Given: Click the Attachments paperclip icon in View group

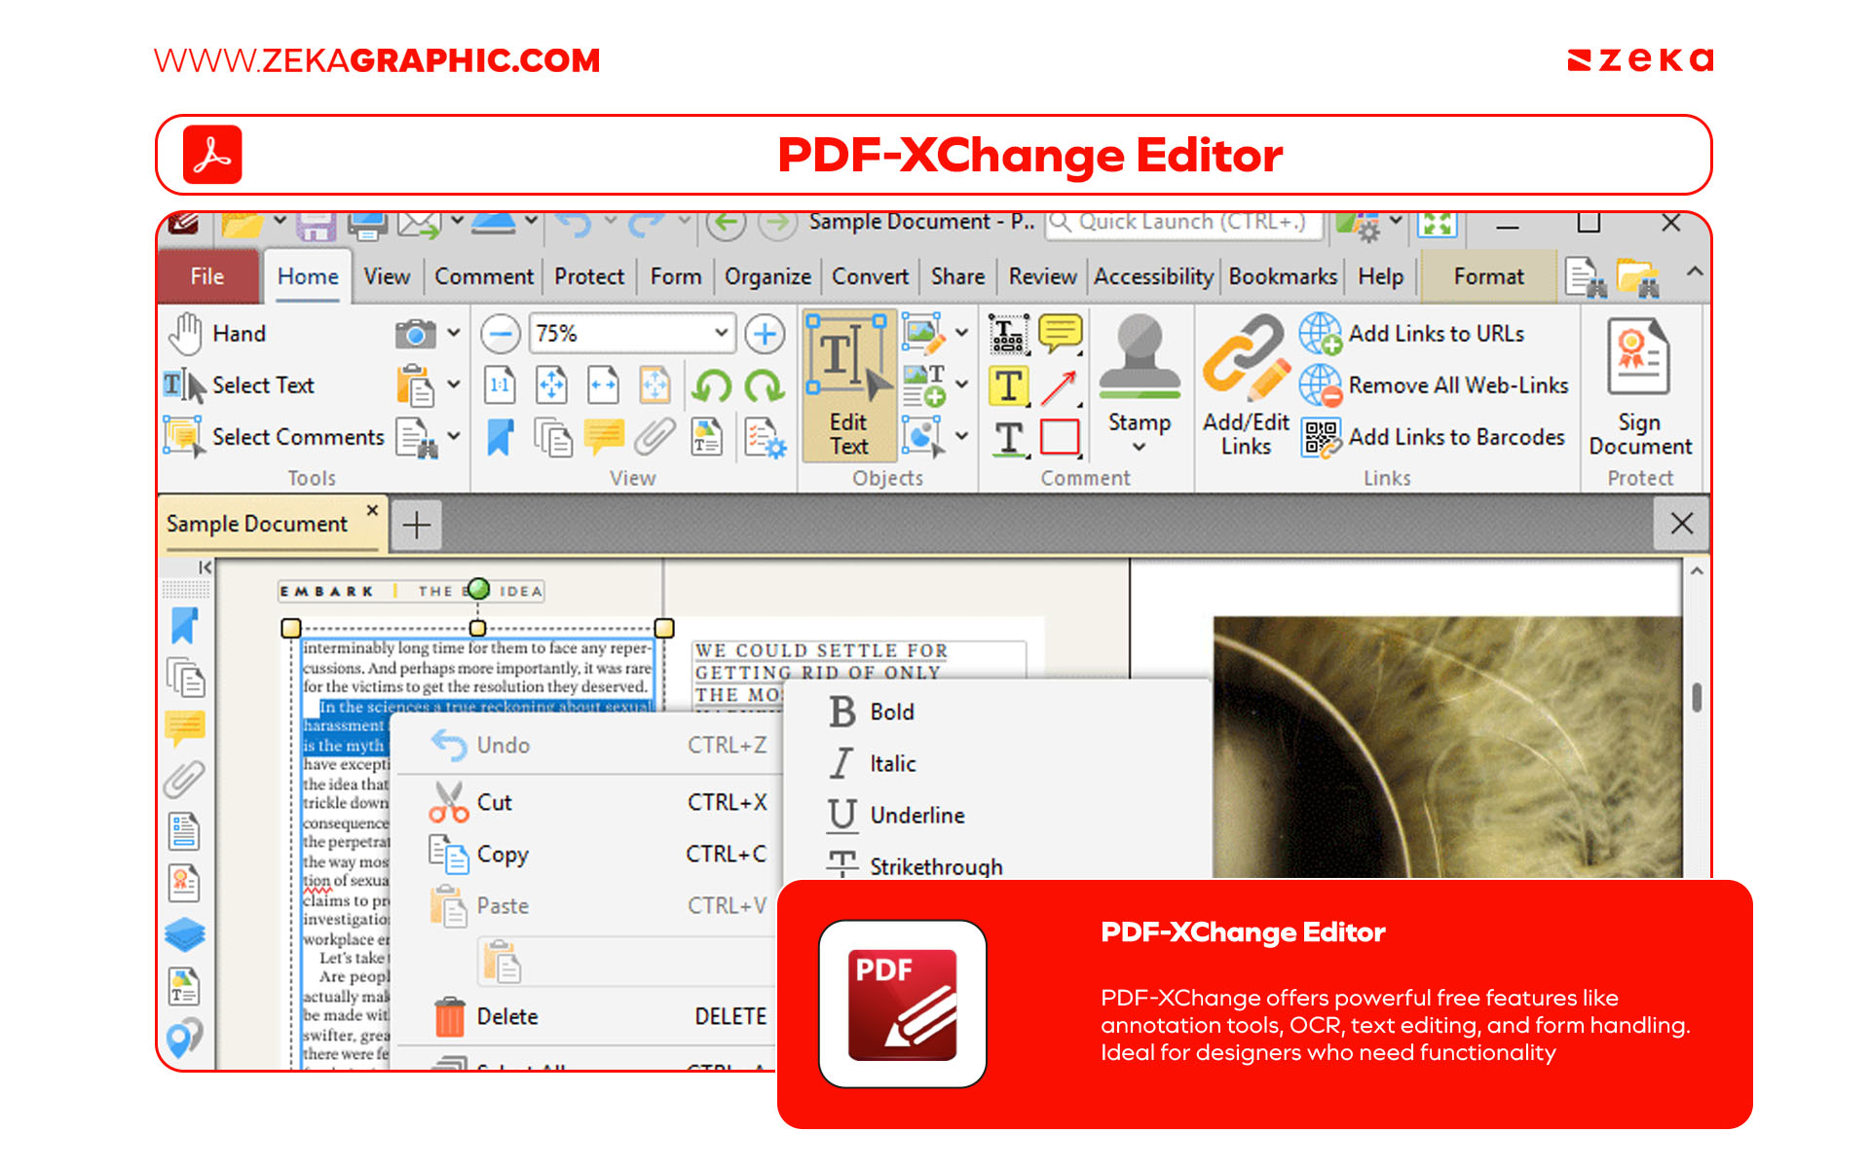Looking at the screenshot, I should tap(655, 437).
